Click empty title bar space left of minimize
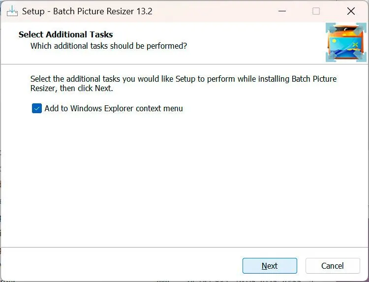 click(212, 11)
